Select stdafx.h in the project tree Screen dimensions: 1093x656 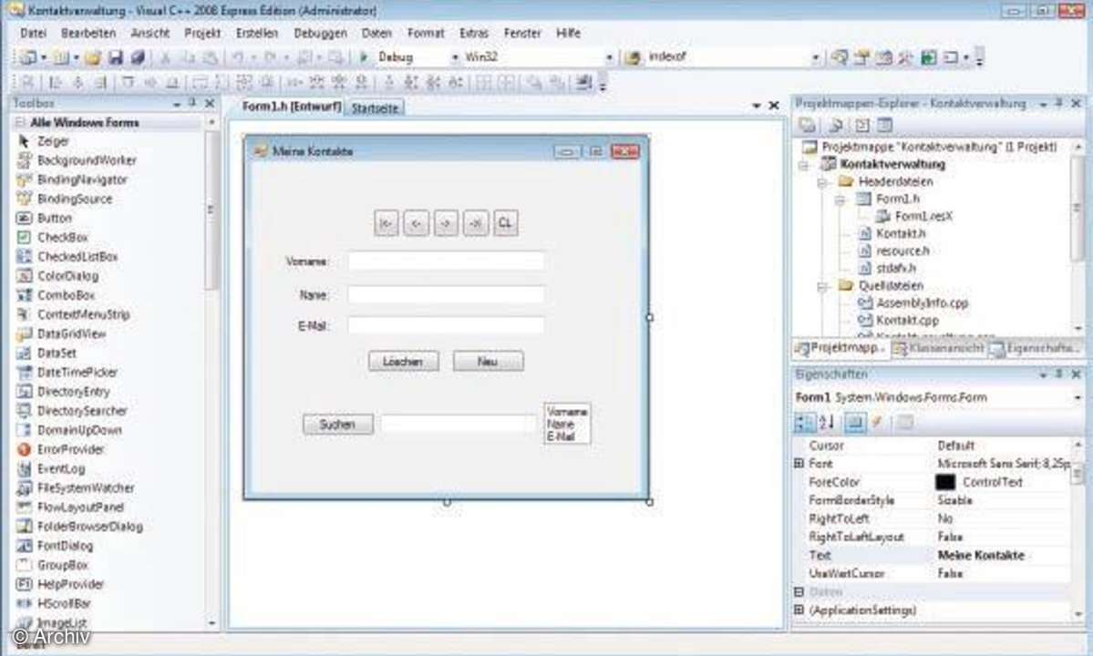(x=896, y=268)
